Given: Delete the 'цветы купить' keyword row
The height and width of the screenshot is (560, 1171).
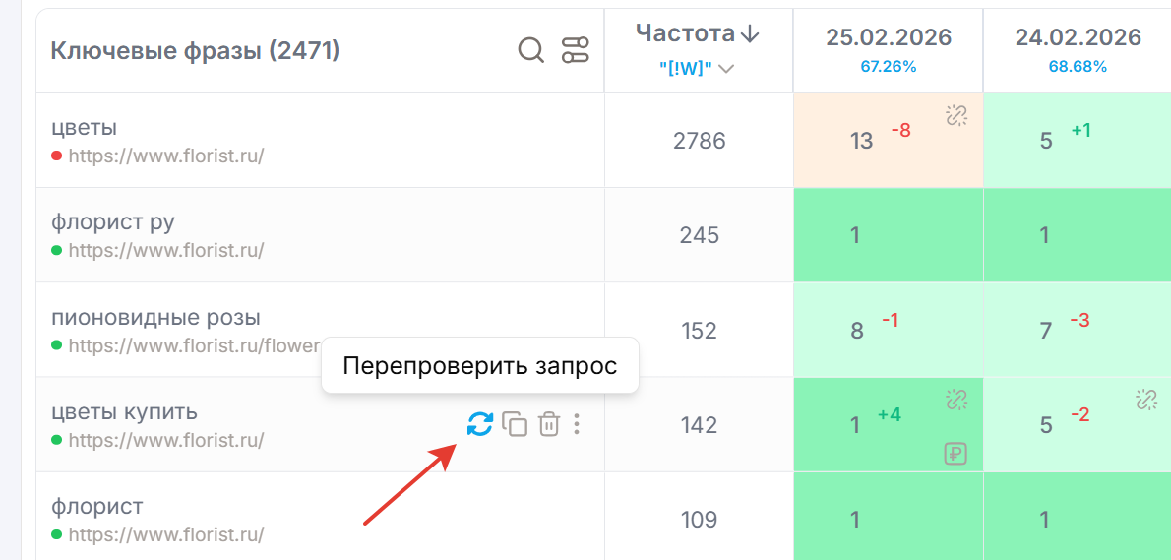Looking at the screenshot, I should click(x=549, y=424).
